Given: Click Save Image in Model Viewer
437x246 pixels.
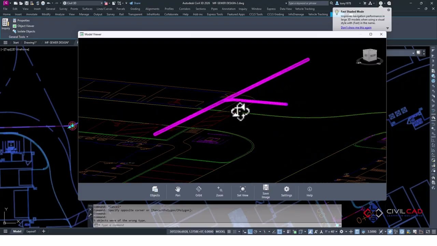Looking at the screenshot, I should [x=266, y=192].
